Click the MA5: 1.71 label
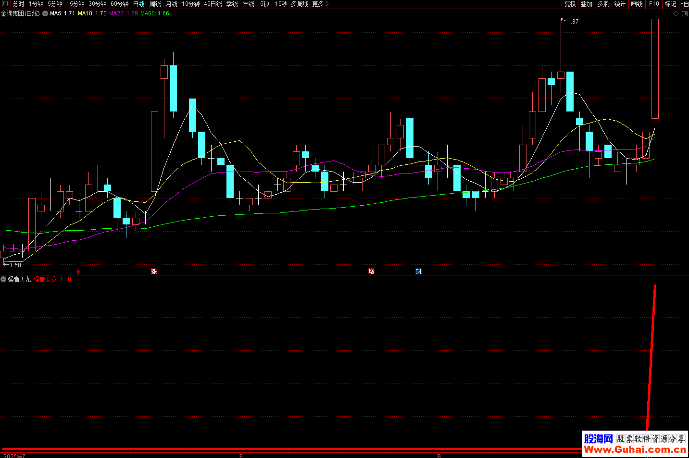689x458 pixels. [63, 13]
